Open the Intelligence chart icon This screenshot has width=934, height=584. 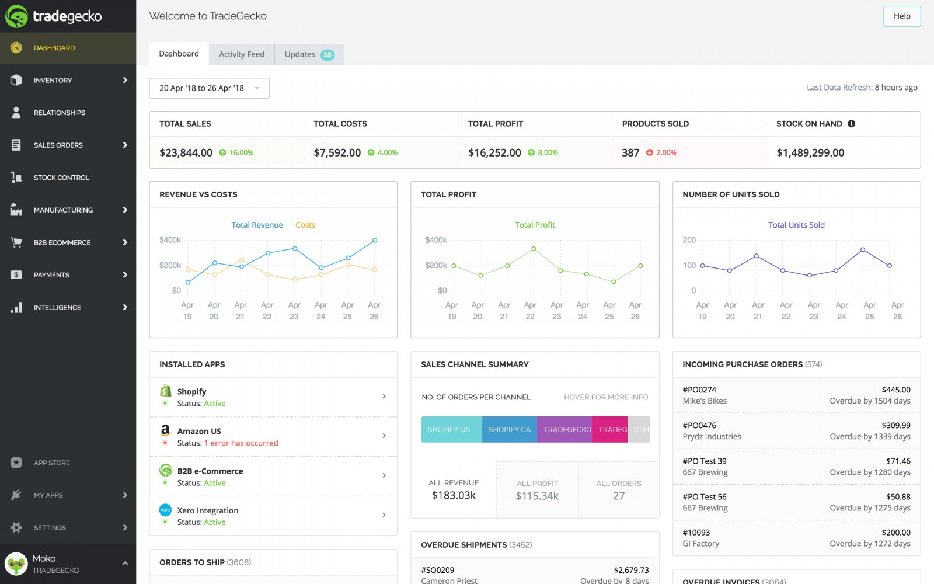[17, 307]
